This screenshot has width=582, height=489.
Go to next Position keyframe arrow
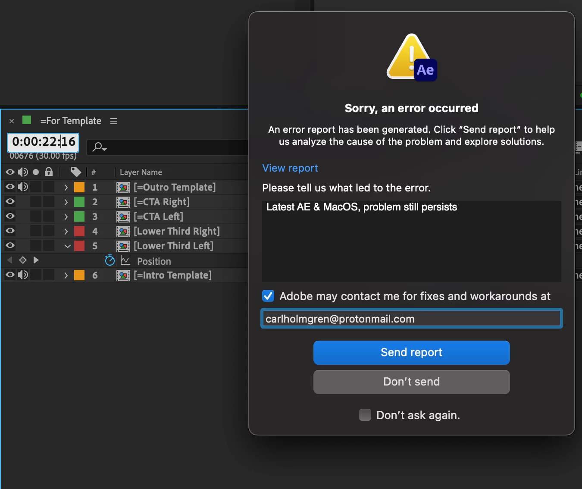pos(36,260)
